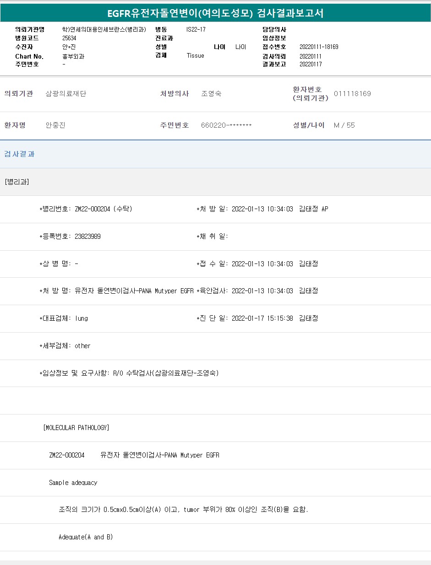Click the '[병리과]' department label
The height and width of the screenshot is (565, 431).
pos(17,182)
